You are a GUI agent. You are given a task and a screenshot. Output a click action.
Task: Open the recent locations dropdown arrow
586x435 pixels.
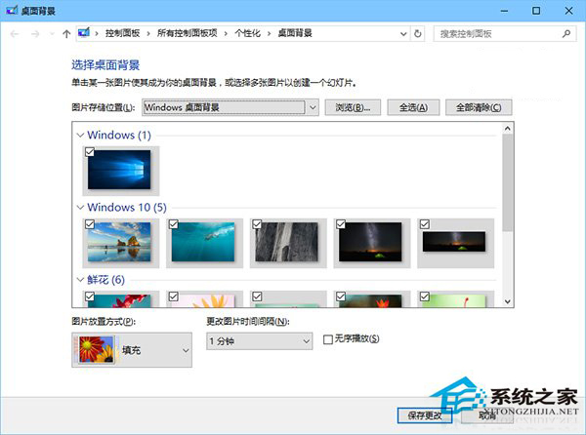pyautogui.click(x=52, y=34)
